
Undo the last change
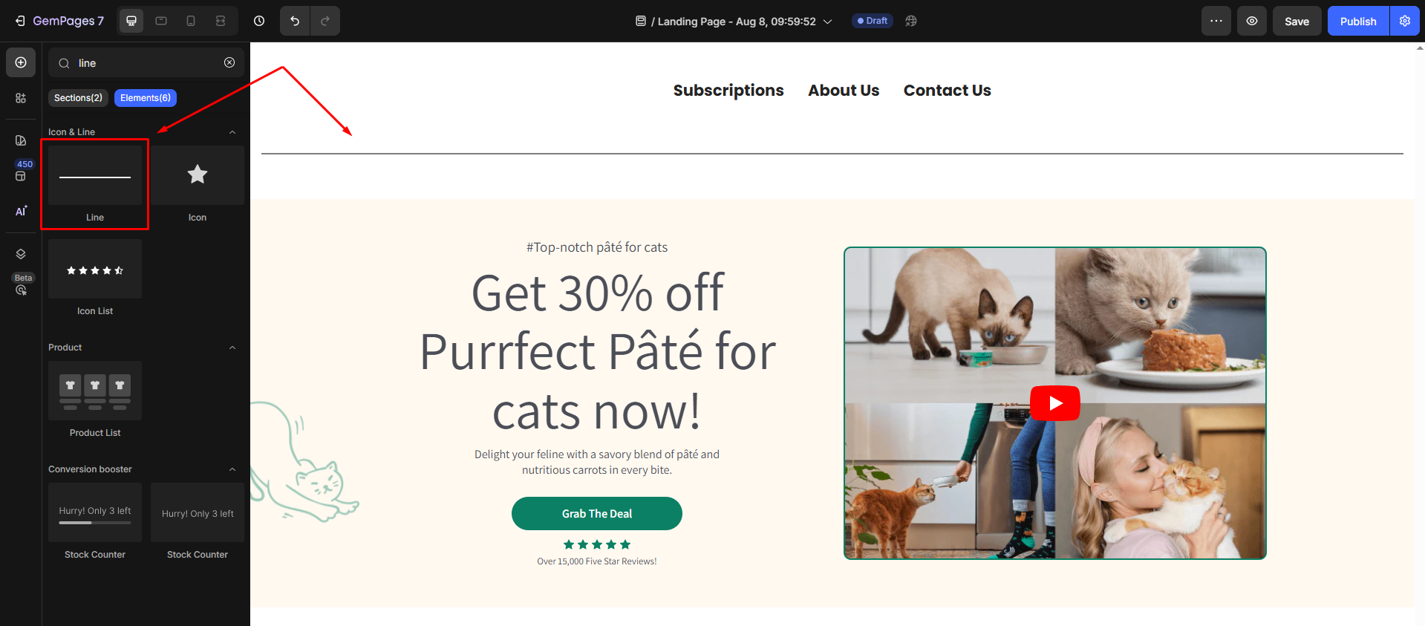click(295, 21)
